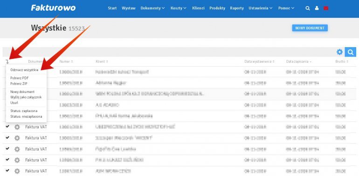The width and height of the screenshot is (359, 176).
Task: Open the gear menu of the last Faktura VAT row
Action: coord(17,171)
